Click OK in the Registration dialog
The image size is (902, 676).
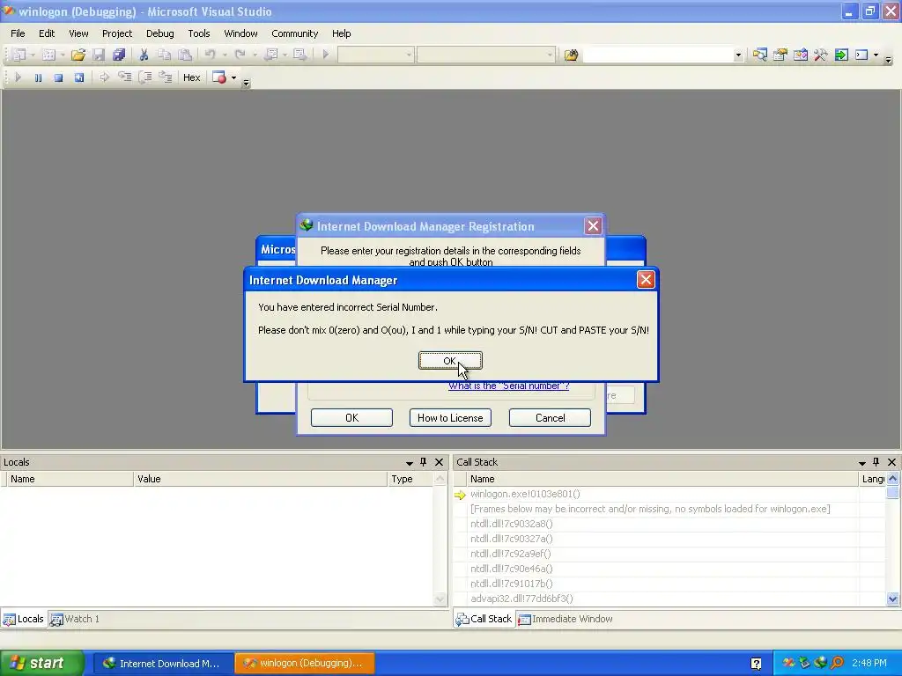[x=351, y=418]
